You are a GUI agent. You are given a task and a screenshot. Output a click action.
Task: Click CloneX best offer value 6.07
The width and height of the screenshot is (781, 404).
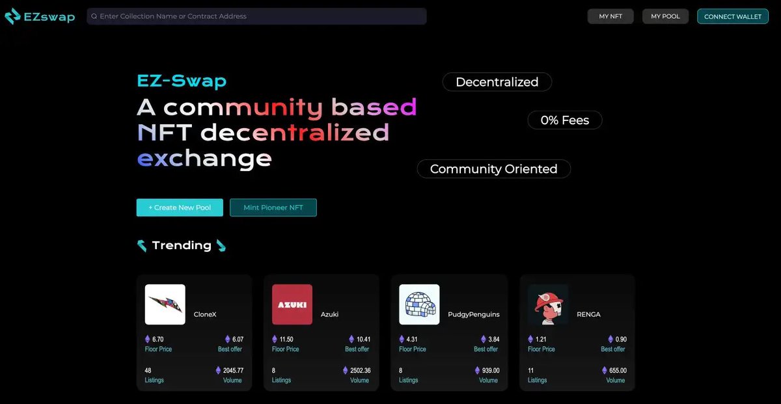(238, 340)
